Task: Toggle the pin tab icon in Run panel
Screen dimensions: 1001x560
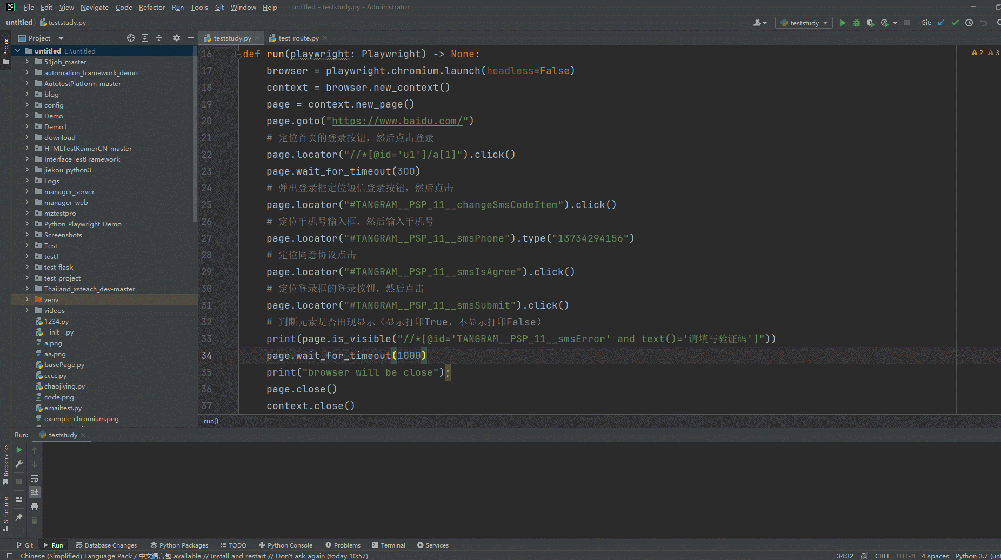Action: point(19,517)
